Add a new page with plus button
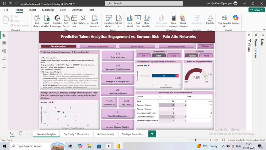This screenshot has width=266, height=150. click(152, 134)
